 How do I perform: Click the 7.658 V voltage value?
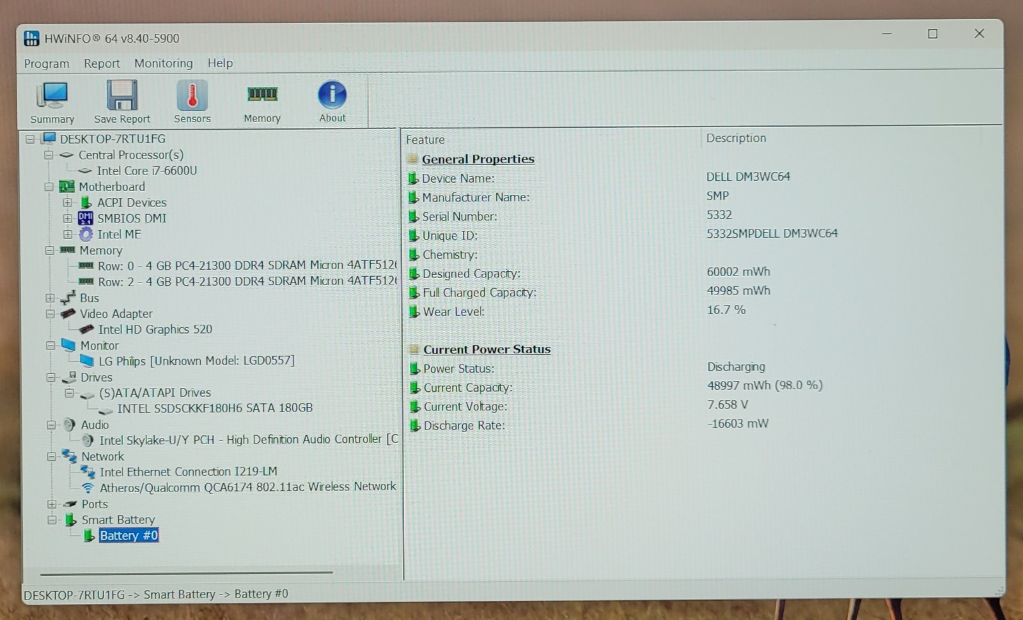pyautogui.click(x=728, y=405)
